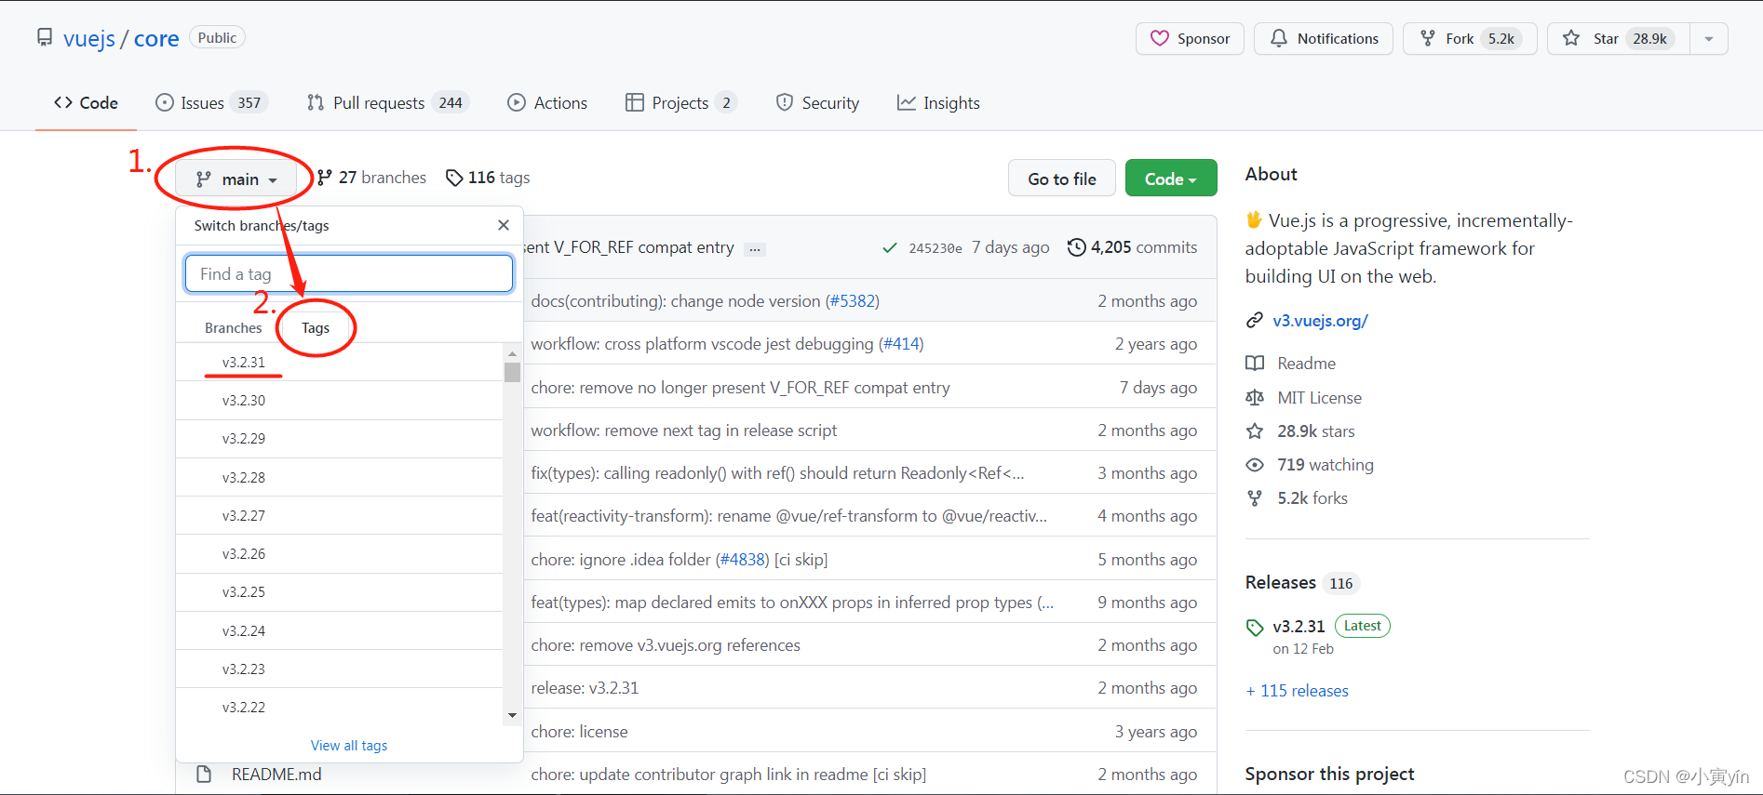
Task: Open the README.md file
Action: 276,775
